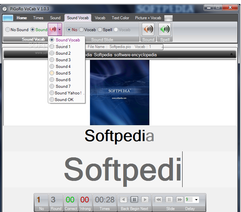
Task: Rewind the slide show
Action: [158, 199]
